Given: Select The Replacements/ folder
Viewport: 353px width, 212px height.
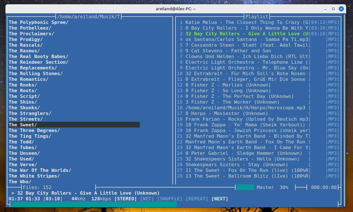Looking at the screenshot, I should (x=33, y=68).
